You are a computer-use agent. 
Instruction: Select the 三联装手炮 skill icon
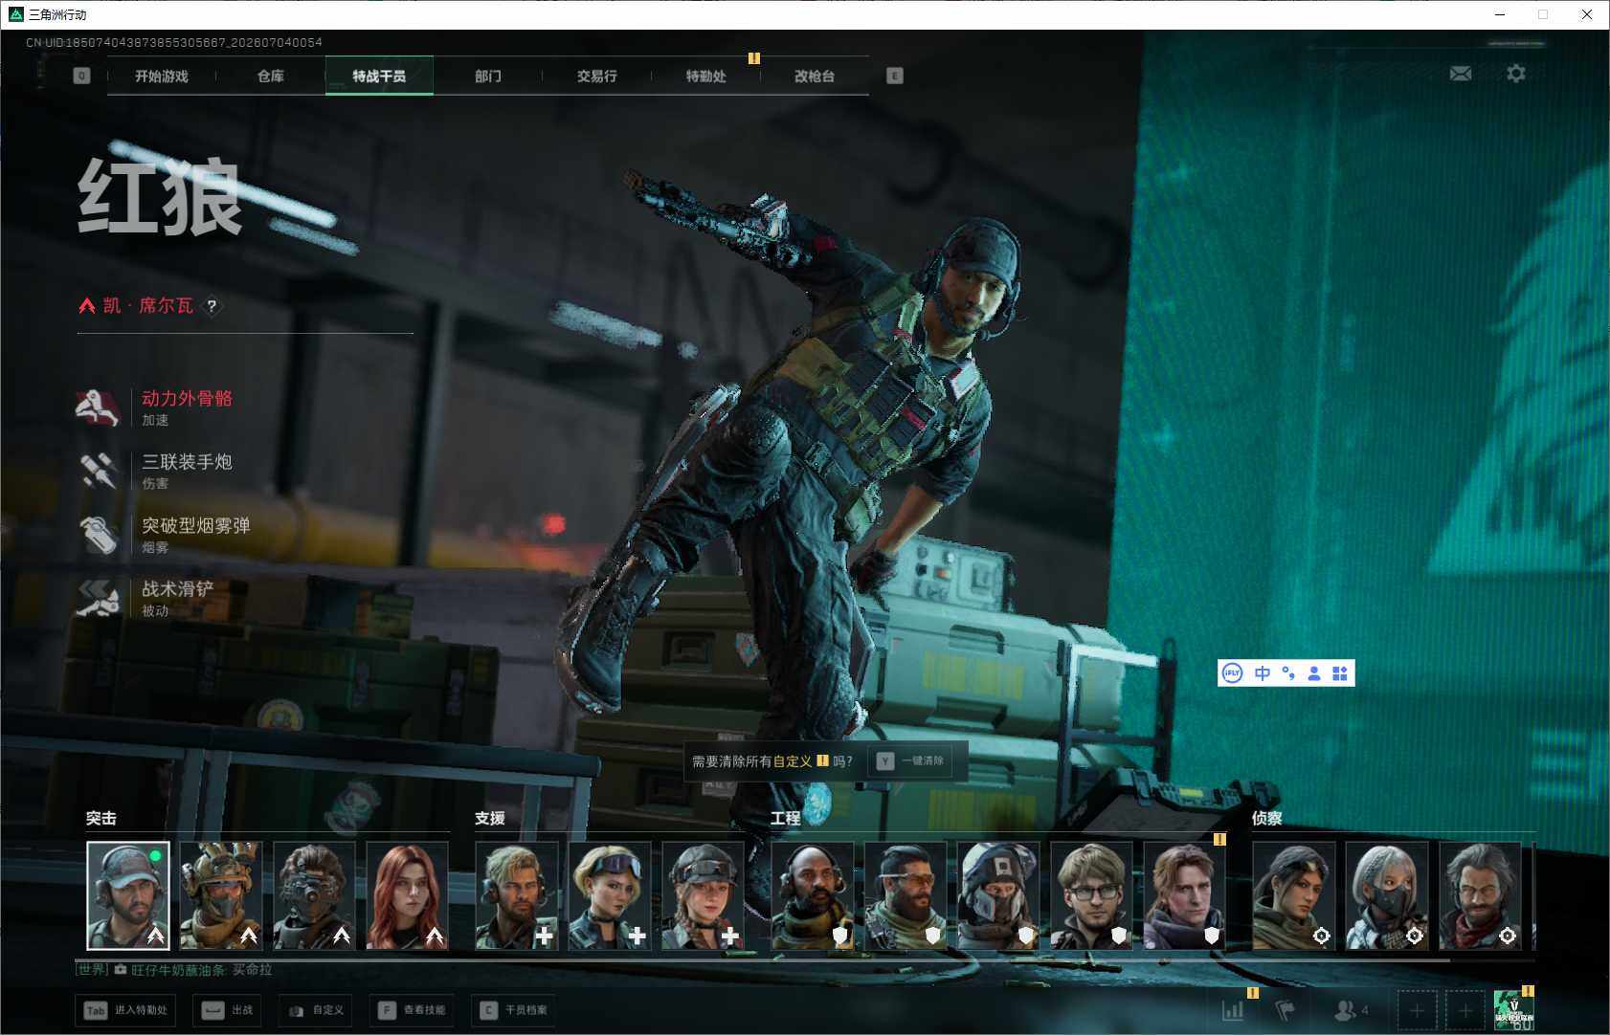98,472
